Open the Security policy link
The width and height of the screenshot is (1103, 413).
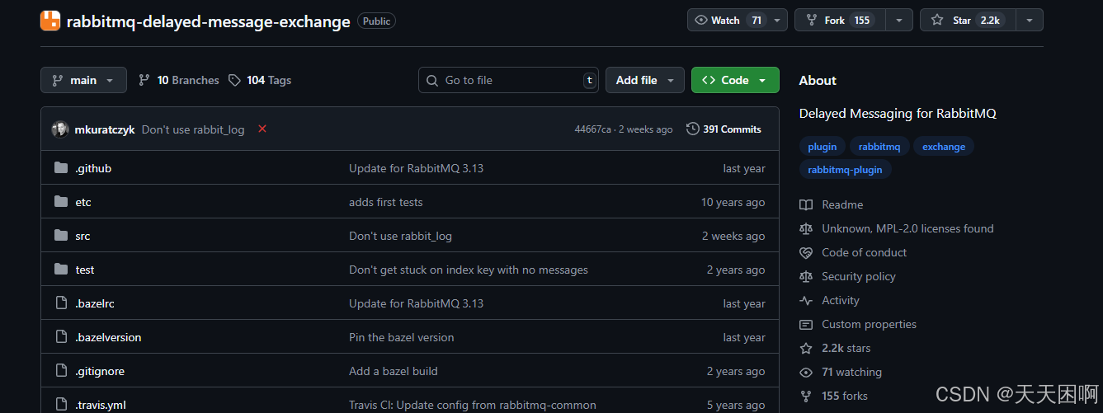[848, 276]
